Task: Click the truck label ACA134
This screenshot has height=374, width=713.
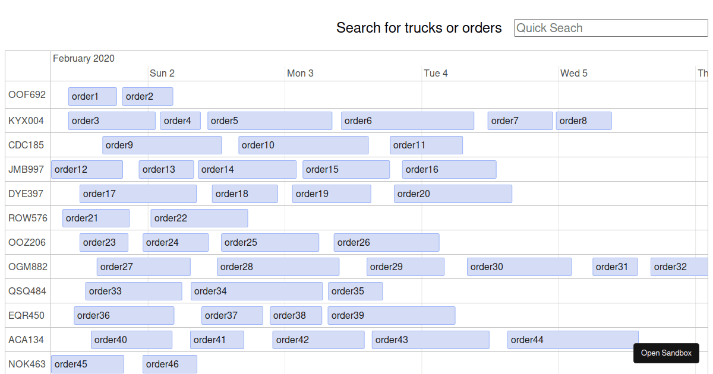Action: [x=27, y=340]
